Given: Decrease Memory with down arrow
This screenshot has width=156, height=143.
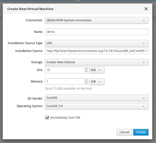Looking at the screenshot, I should 86,83.
